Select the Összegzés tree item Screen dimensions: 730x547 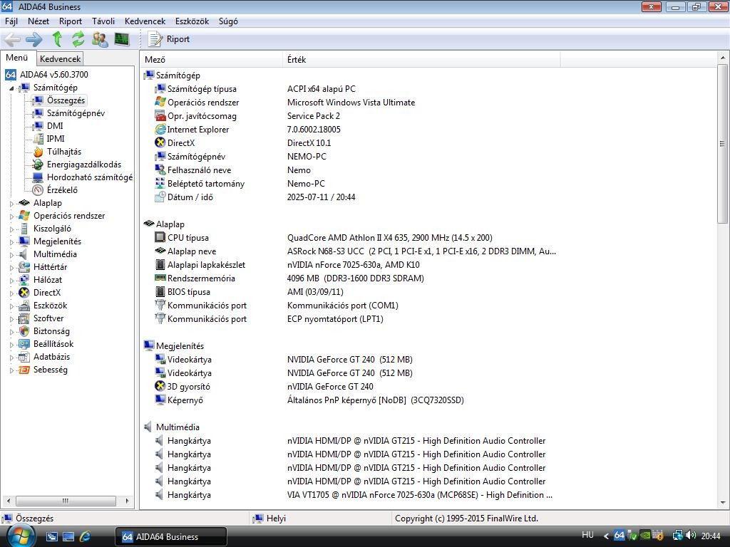66,100
